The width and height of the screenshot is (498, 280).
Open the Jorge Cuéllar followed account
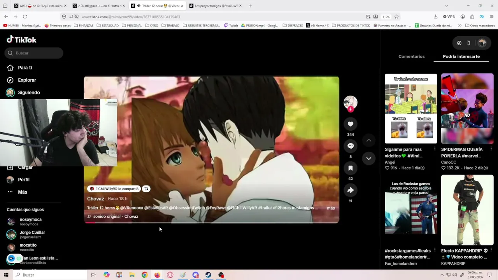coord(32,234)
